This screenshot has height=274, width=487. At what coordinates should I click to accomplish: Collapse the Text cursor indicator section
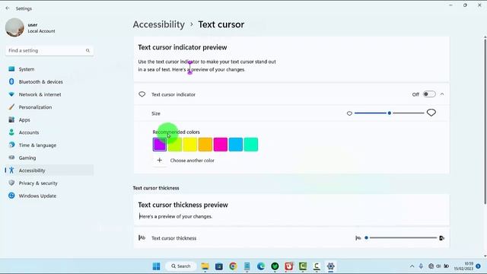[x=442, y=94]
